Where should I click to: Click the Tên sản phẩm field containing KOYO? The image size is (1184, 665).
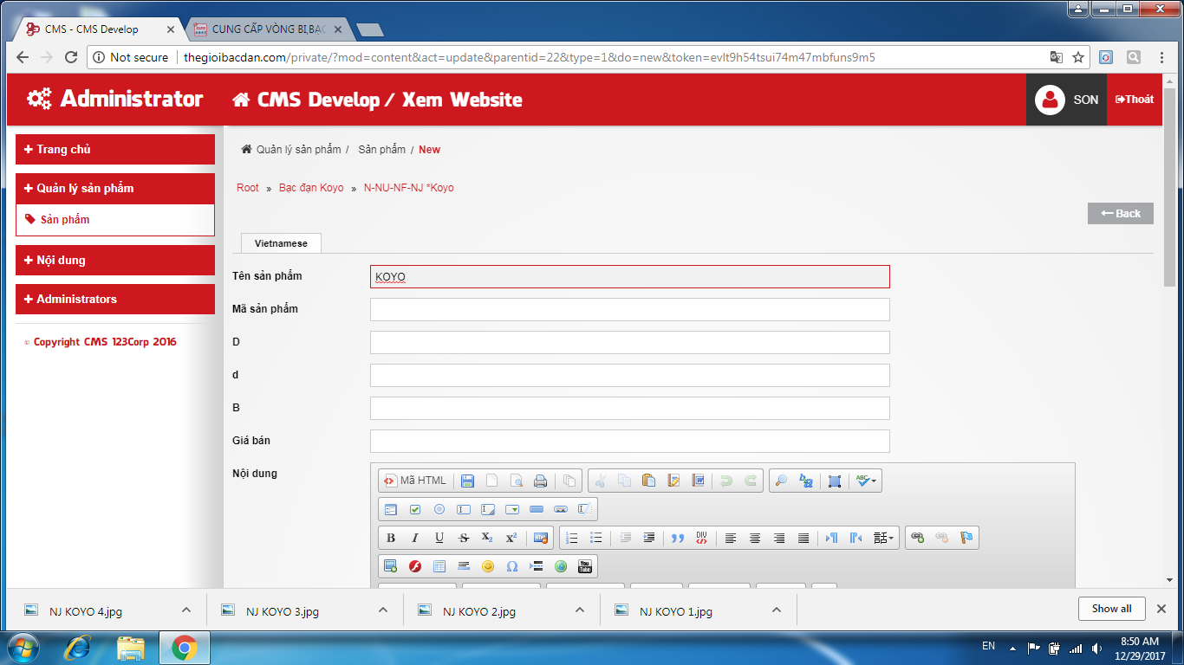[x=630, y=276]
